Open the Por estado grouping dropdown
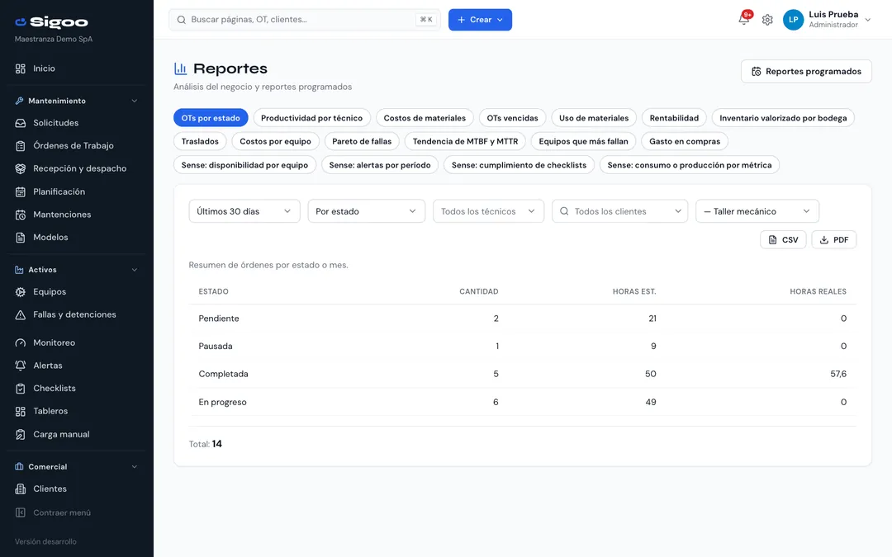This screenshot has height=557, width=892. tap(367, 211)
